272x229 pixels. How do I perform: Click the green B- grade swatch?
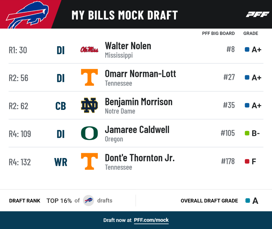[247, 133]
